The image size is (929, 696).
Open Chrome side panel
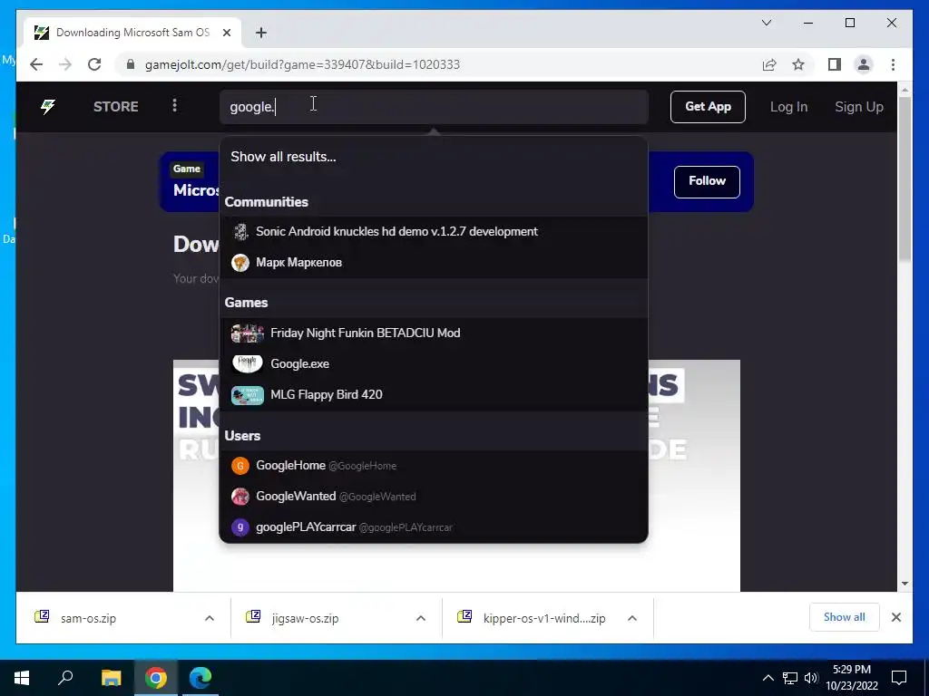835,64
